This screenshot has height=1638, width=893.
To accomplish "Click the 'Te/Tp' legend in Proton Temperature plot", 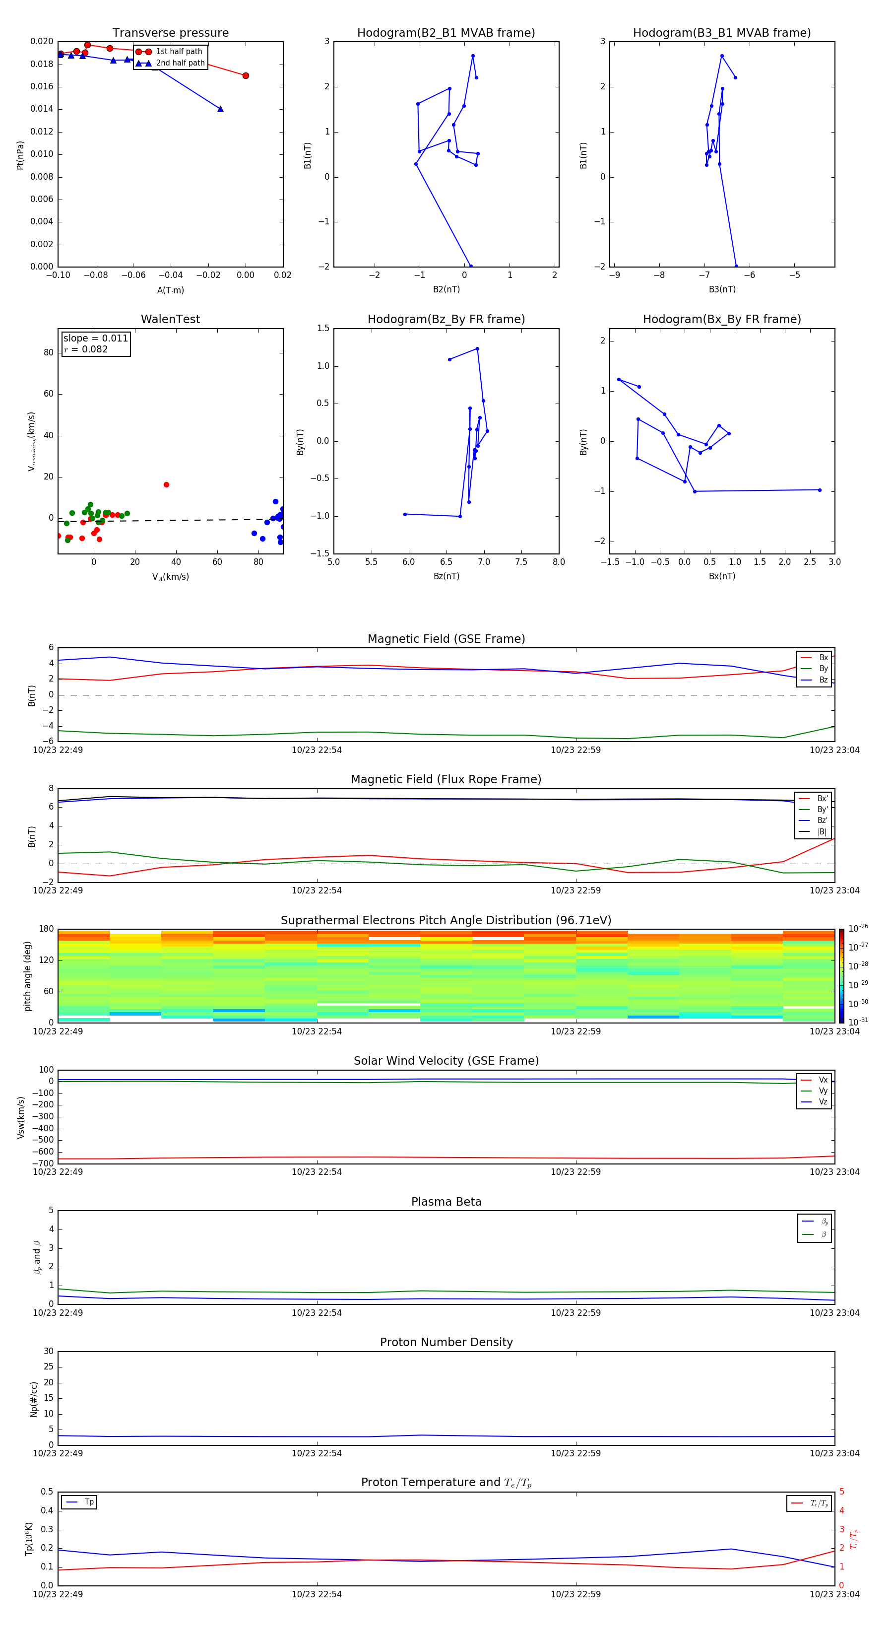I will pyautogui.click(x=809, y=1503).
